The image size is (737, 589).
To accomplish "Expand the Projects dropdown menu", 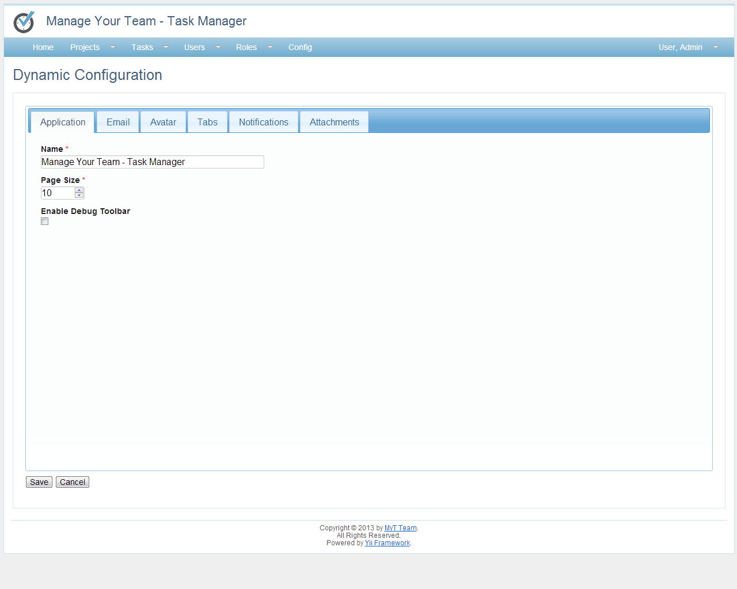I will [113, 47].
